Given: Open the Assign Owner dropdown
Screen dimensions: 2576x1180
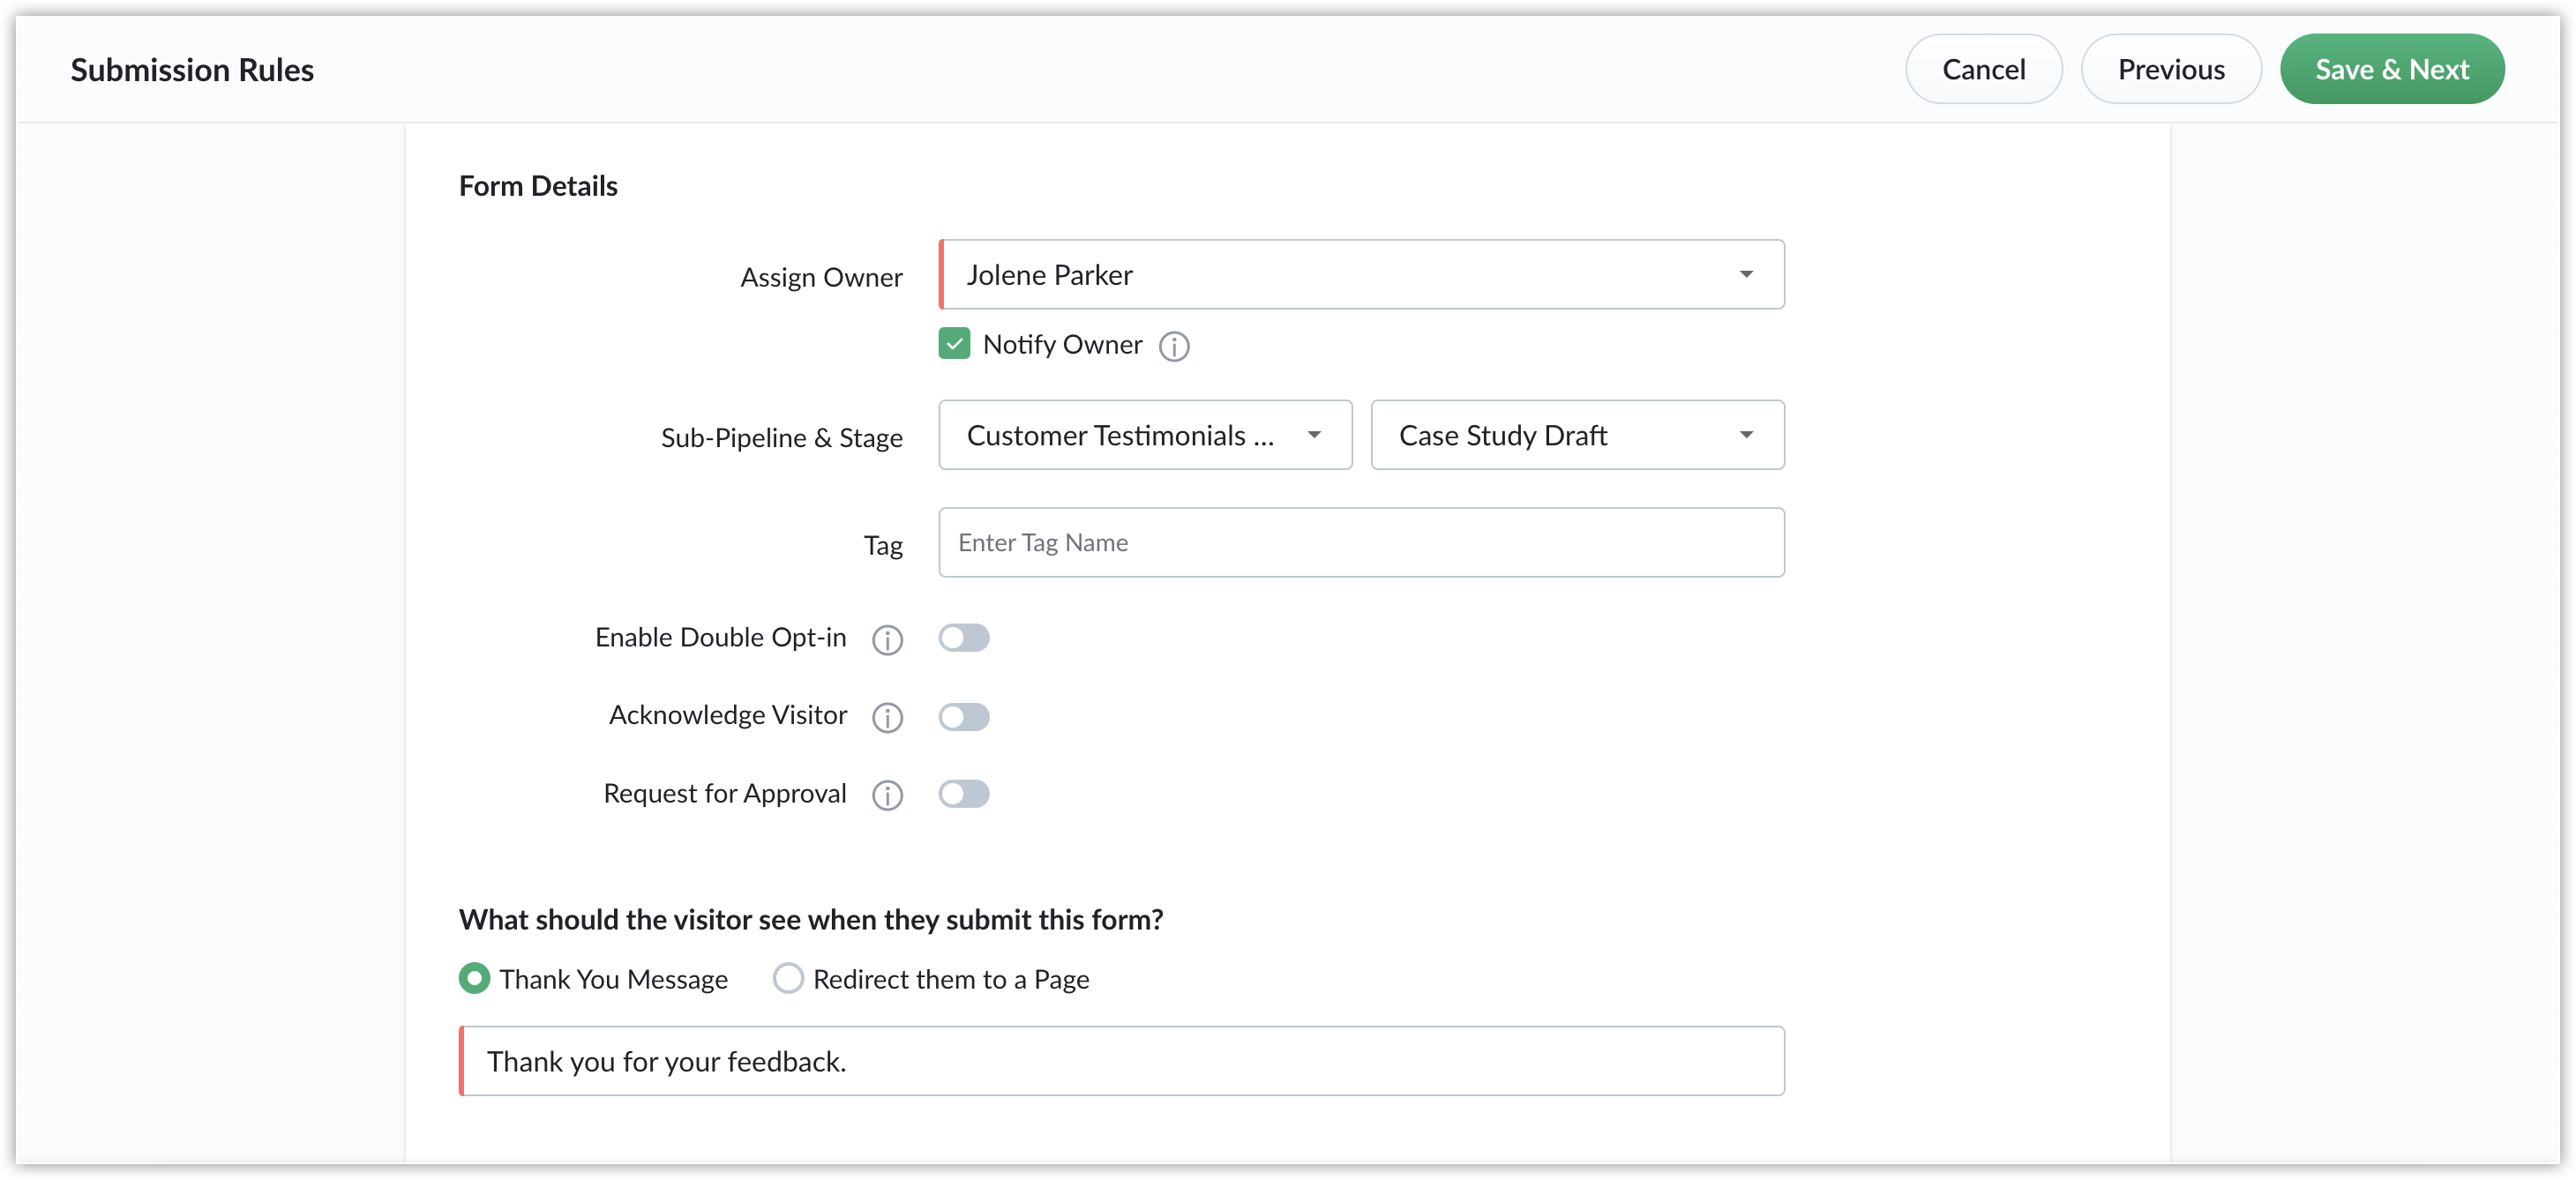Looking at the screenshot, I should (1361, 274).
